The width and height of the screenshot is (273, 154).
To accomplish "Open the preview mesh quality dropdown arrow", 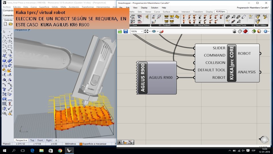I will pos(269,32).
